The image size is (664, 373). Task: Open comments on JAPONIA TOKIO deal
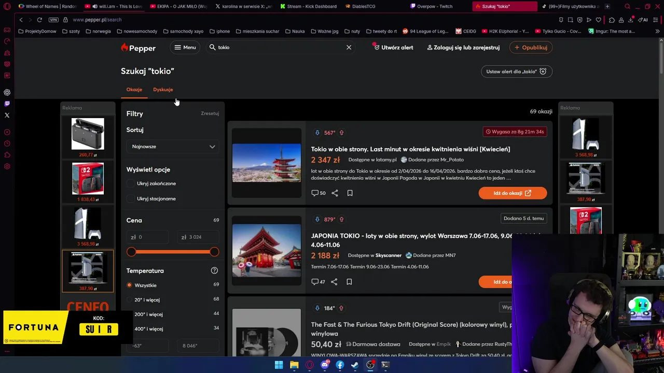click(318, 282)
